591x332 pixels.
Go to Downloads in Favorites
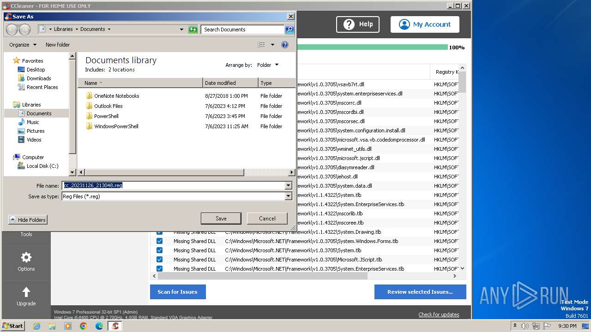(39, 78)
